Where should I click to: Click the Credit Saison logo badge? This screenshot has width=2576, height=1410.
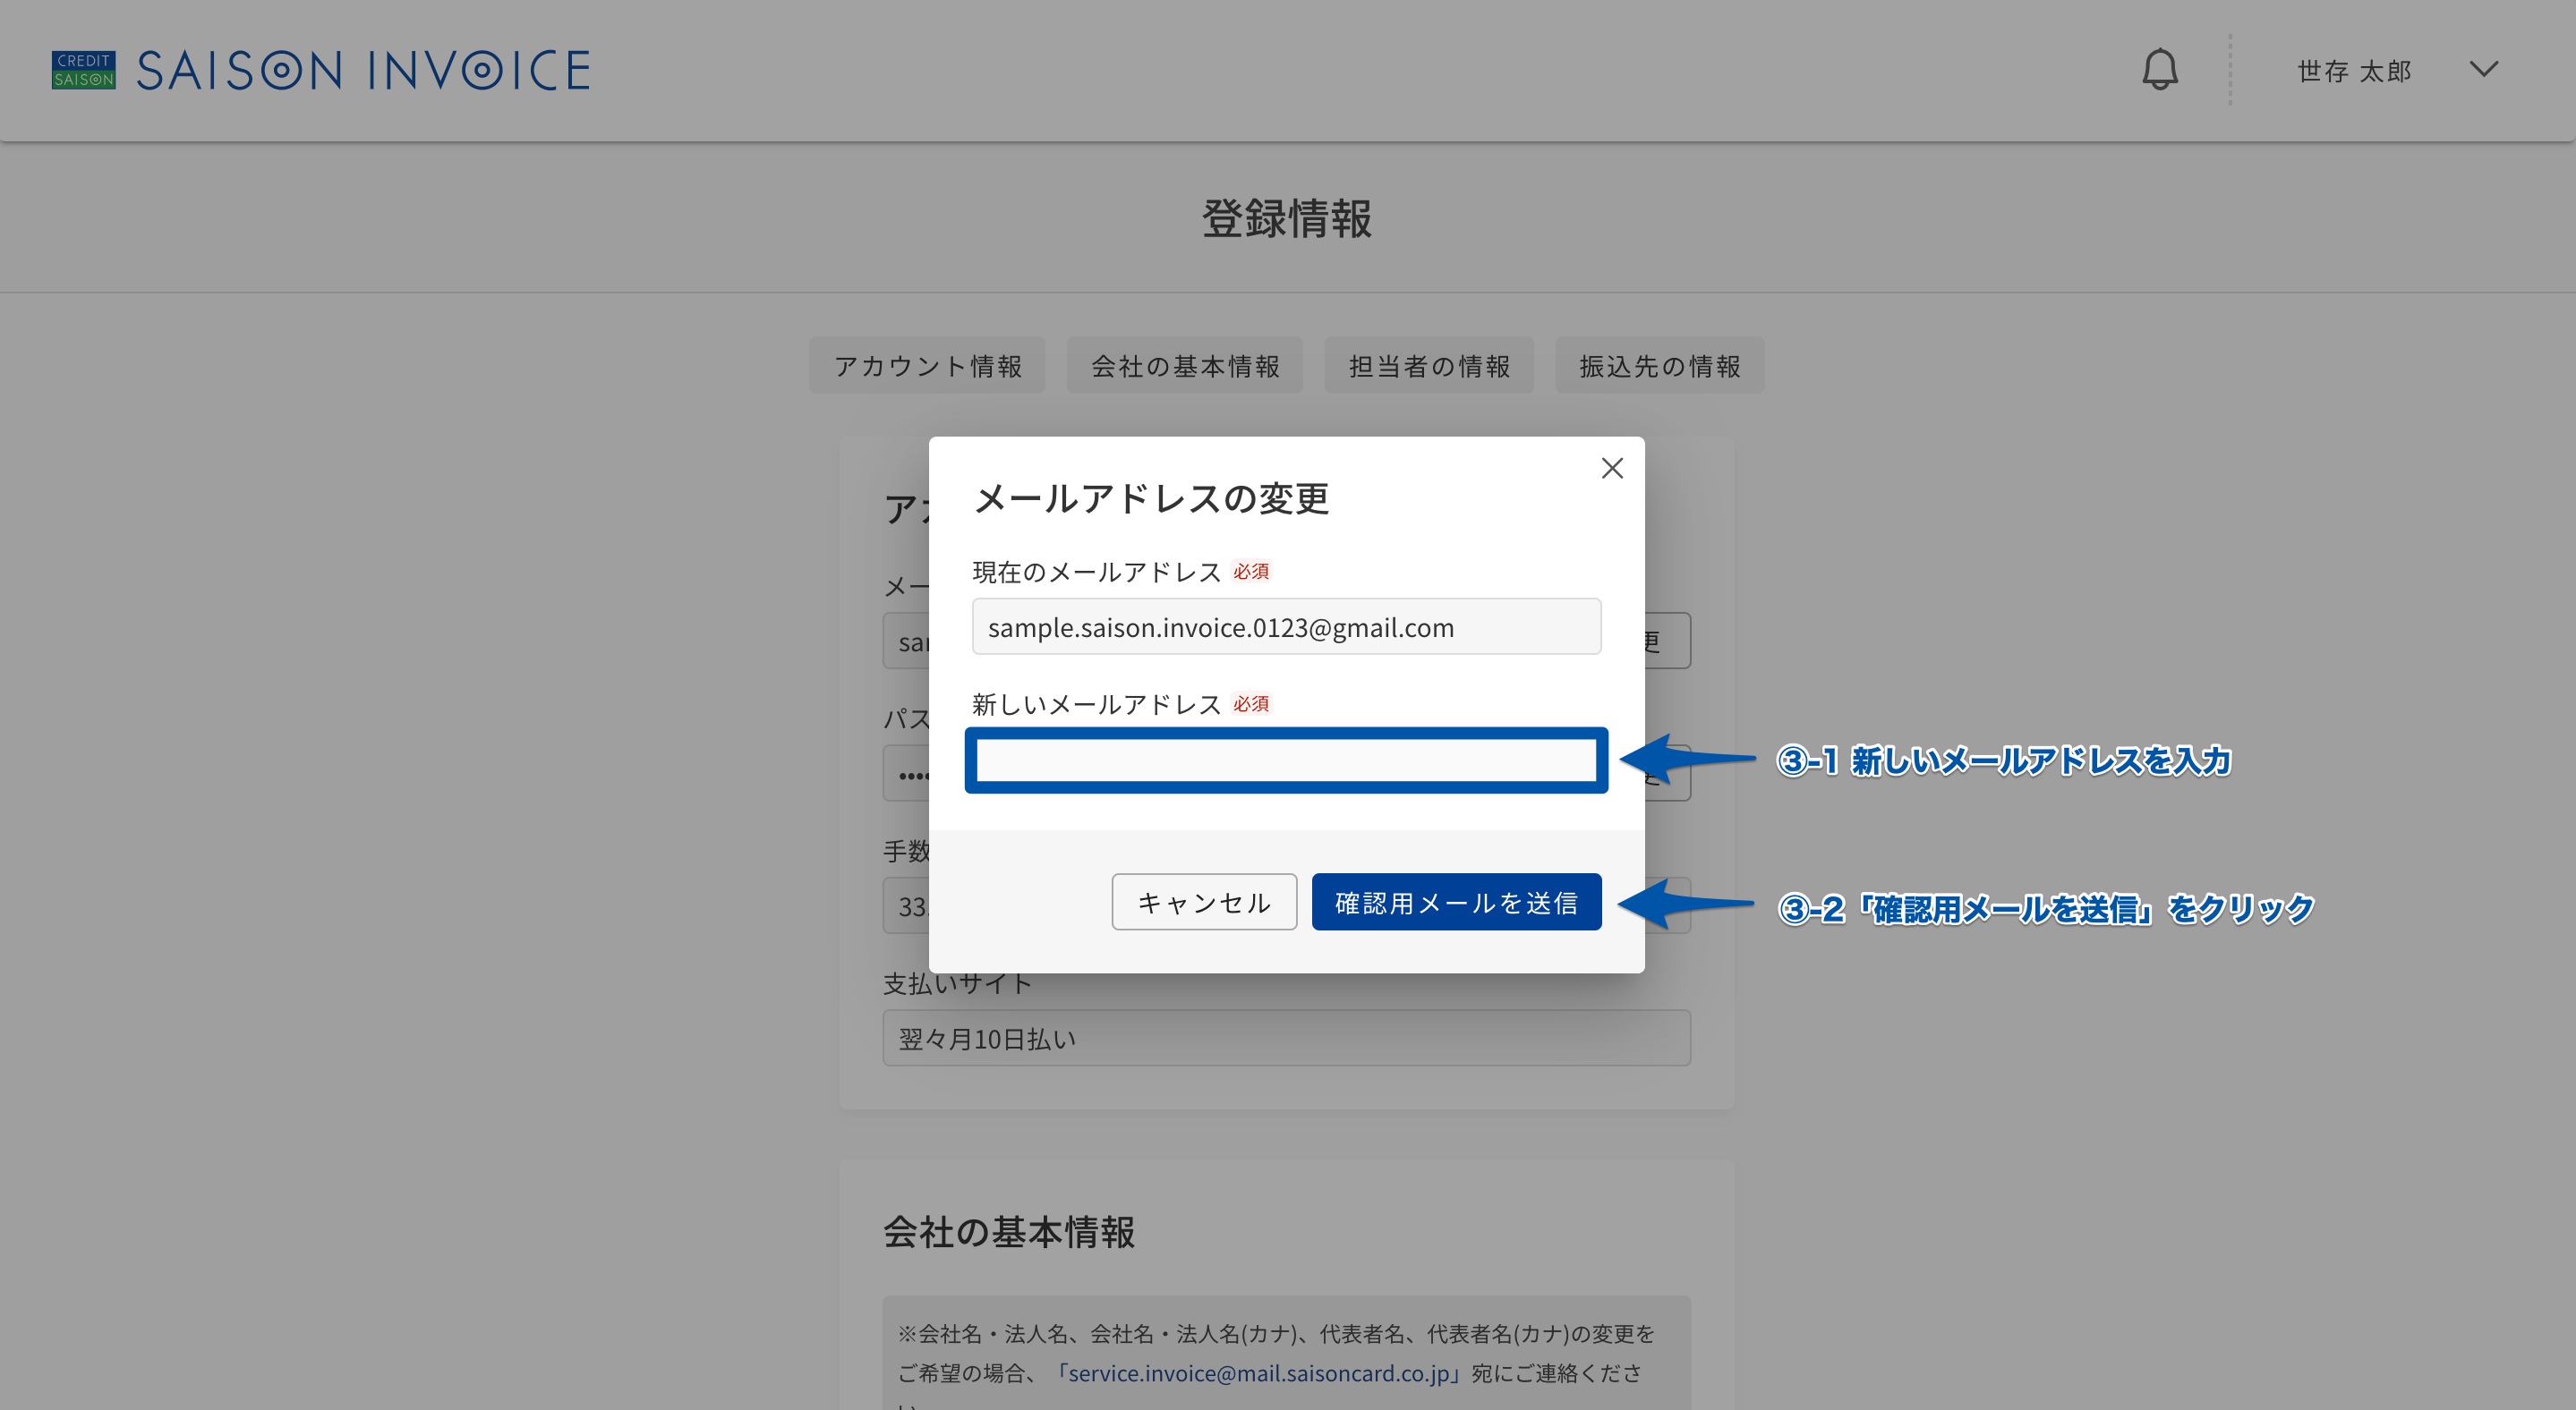[84, 70]
